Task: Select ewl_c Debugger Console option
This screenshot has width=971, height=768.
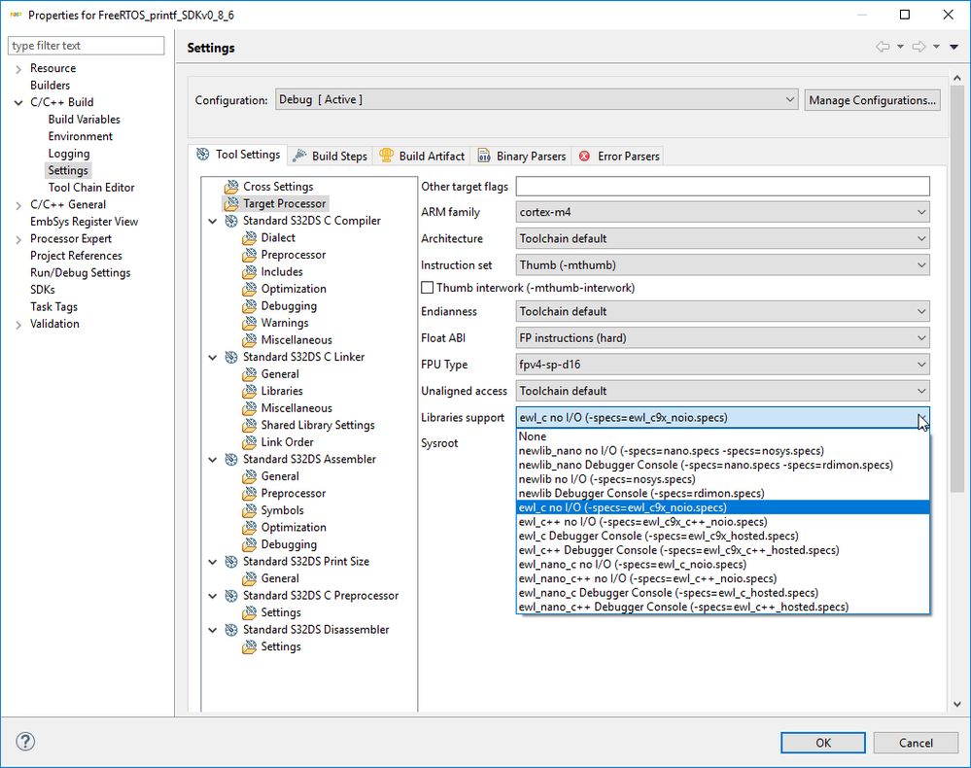Action: click(x=723, y=536)
